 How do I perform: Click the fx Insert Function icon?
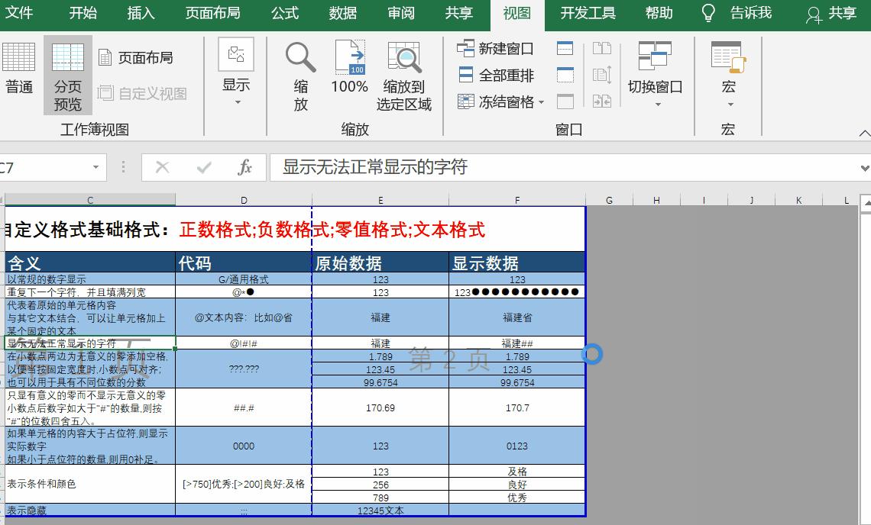tap(245, 166)
